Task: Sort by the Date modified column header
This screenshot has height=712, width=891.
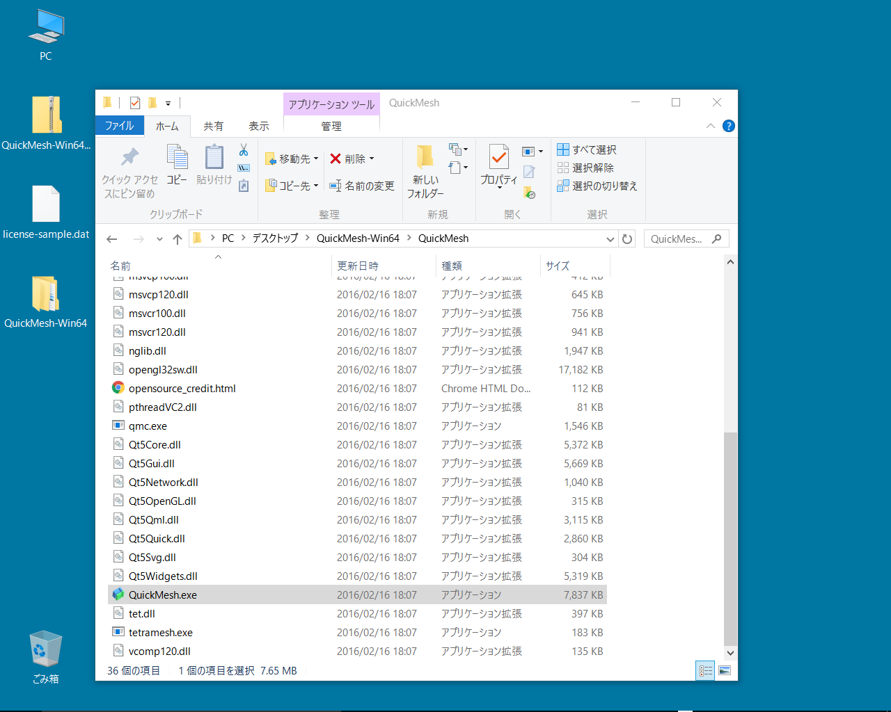Action: [384, 266]
